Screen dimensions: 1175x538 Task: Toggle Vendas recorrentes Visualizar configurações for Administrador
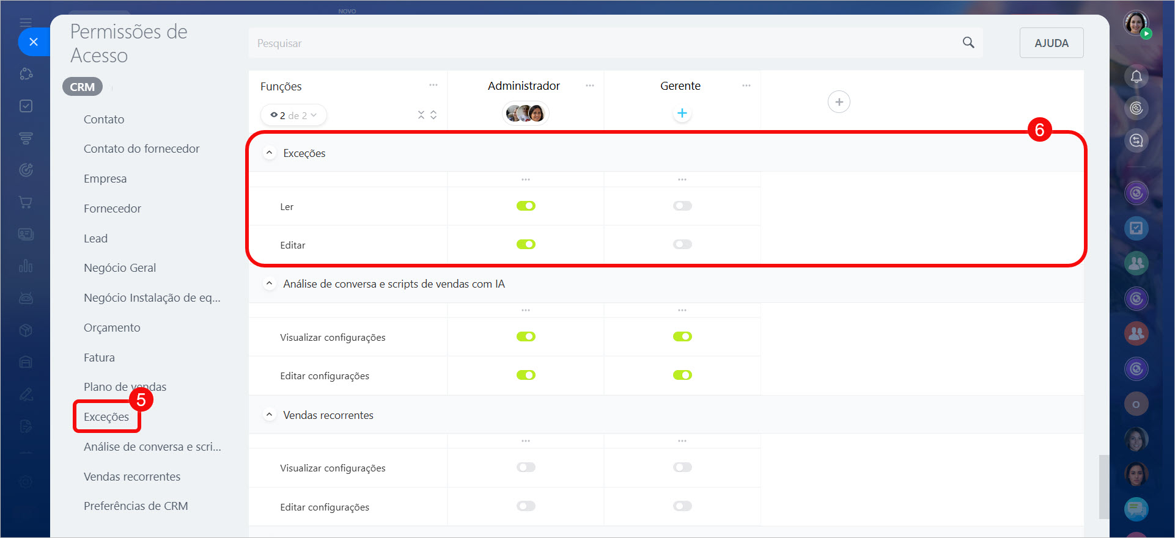coord(526,467)
